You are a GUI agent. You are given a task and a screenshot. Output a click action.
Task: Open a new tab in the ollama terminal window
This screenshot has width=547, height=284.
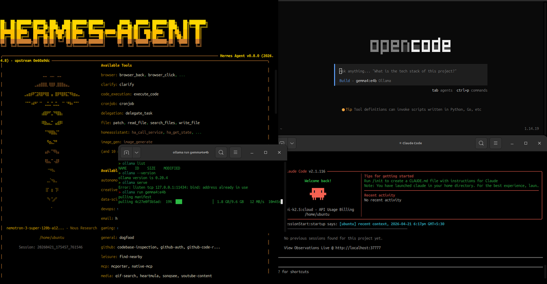pyautogui.click(x=126, y=152)
